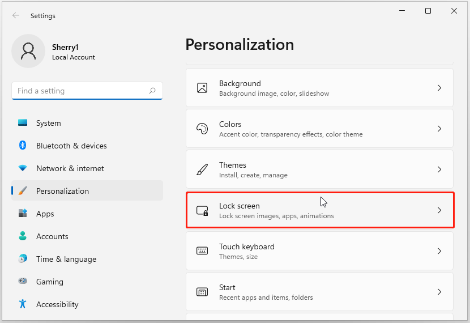The height and width of the screenshot is (323, 470).
Task: Expand Background settings chevron
Action: click(x=439, y=88)
